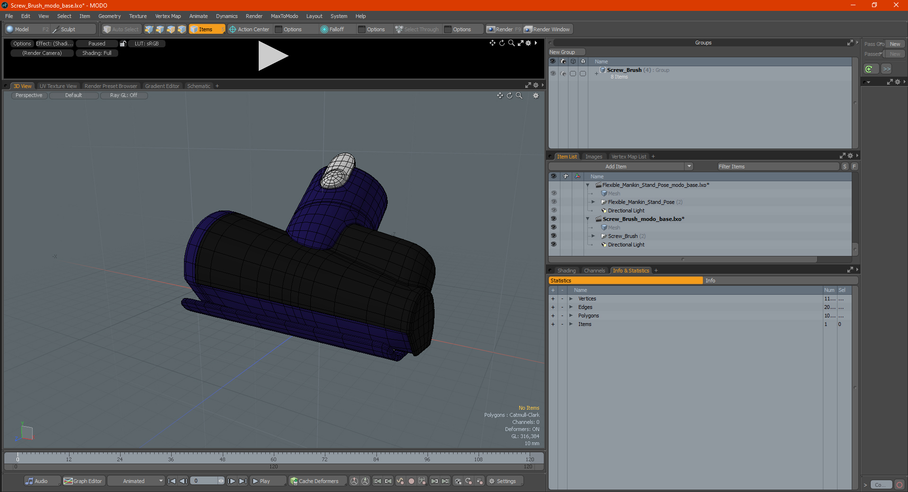The height and width of the screenshot is (492, 908).
Task: Open the Geometry menu
Action: (109, 16)
